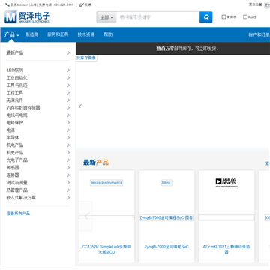The height and width of the screenshot is (270, 270).
Task: Expand the 最新产品 submenu chevron
Action: [68, 53]
